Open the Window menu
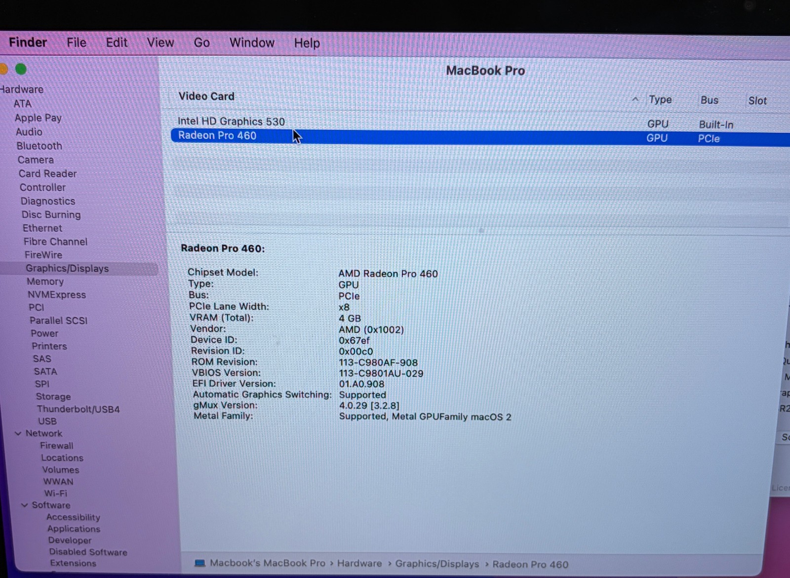790x578 pixels. coord(252,43)
